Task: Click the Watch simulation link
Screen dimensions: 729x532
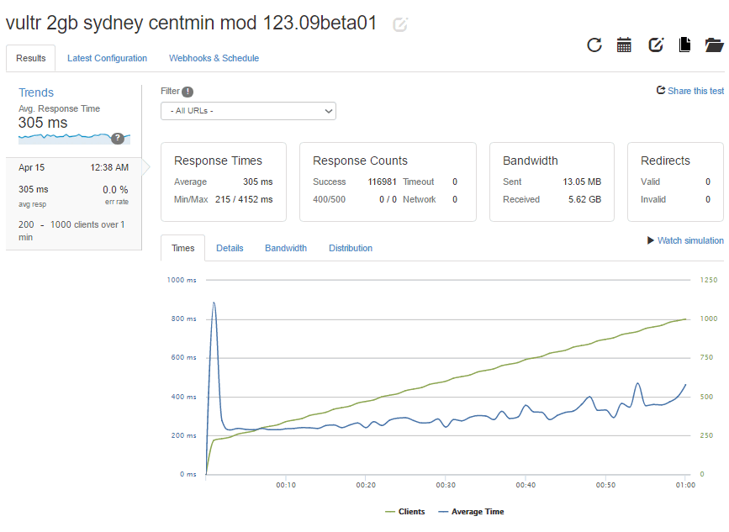Action: click(x=690, y=240)
